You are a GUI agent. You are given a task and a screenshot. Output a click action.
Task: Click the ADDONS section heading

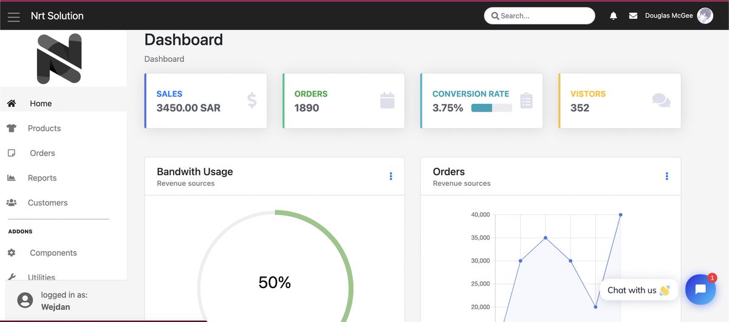point(20,231)
